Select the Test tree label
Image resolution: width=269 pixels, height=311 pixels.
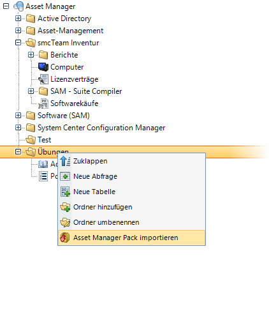coord(44,140)
